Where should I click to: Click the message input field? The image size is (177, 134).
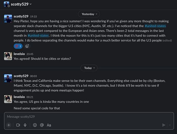pos(86,117)
